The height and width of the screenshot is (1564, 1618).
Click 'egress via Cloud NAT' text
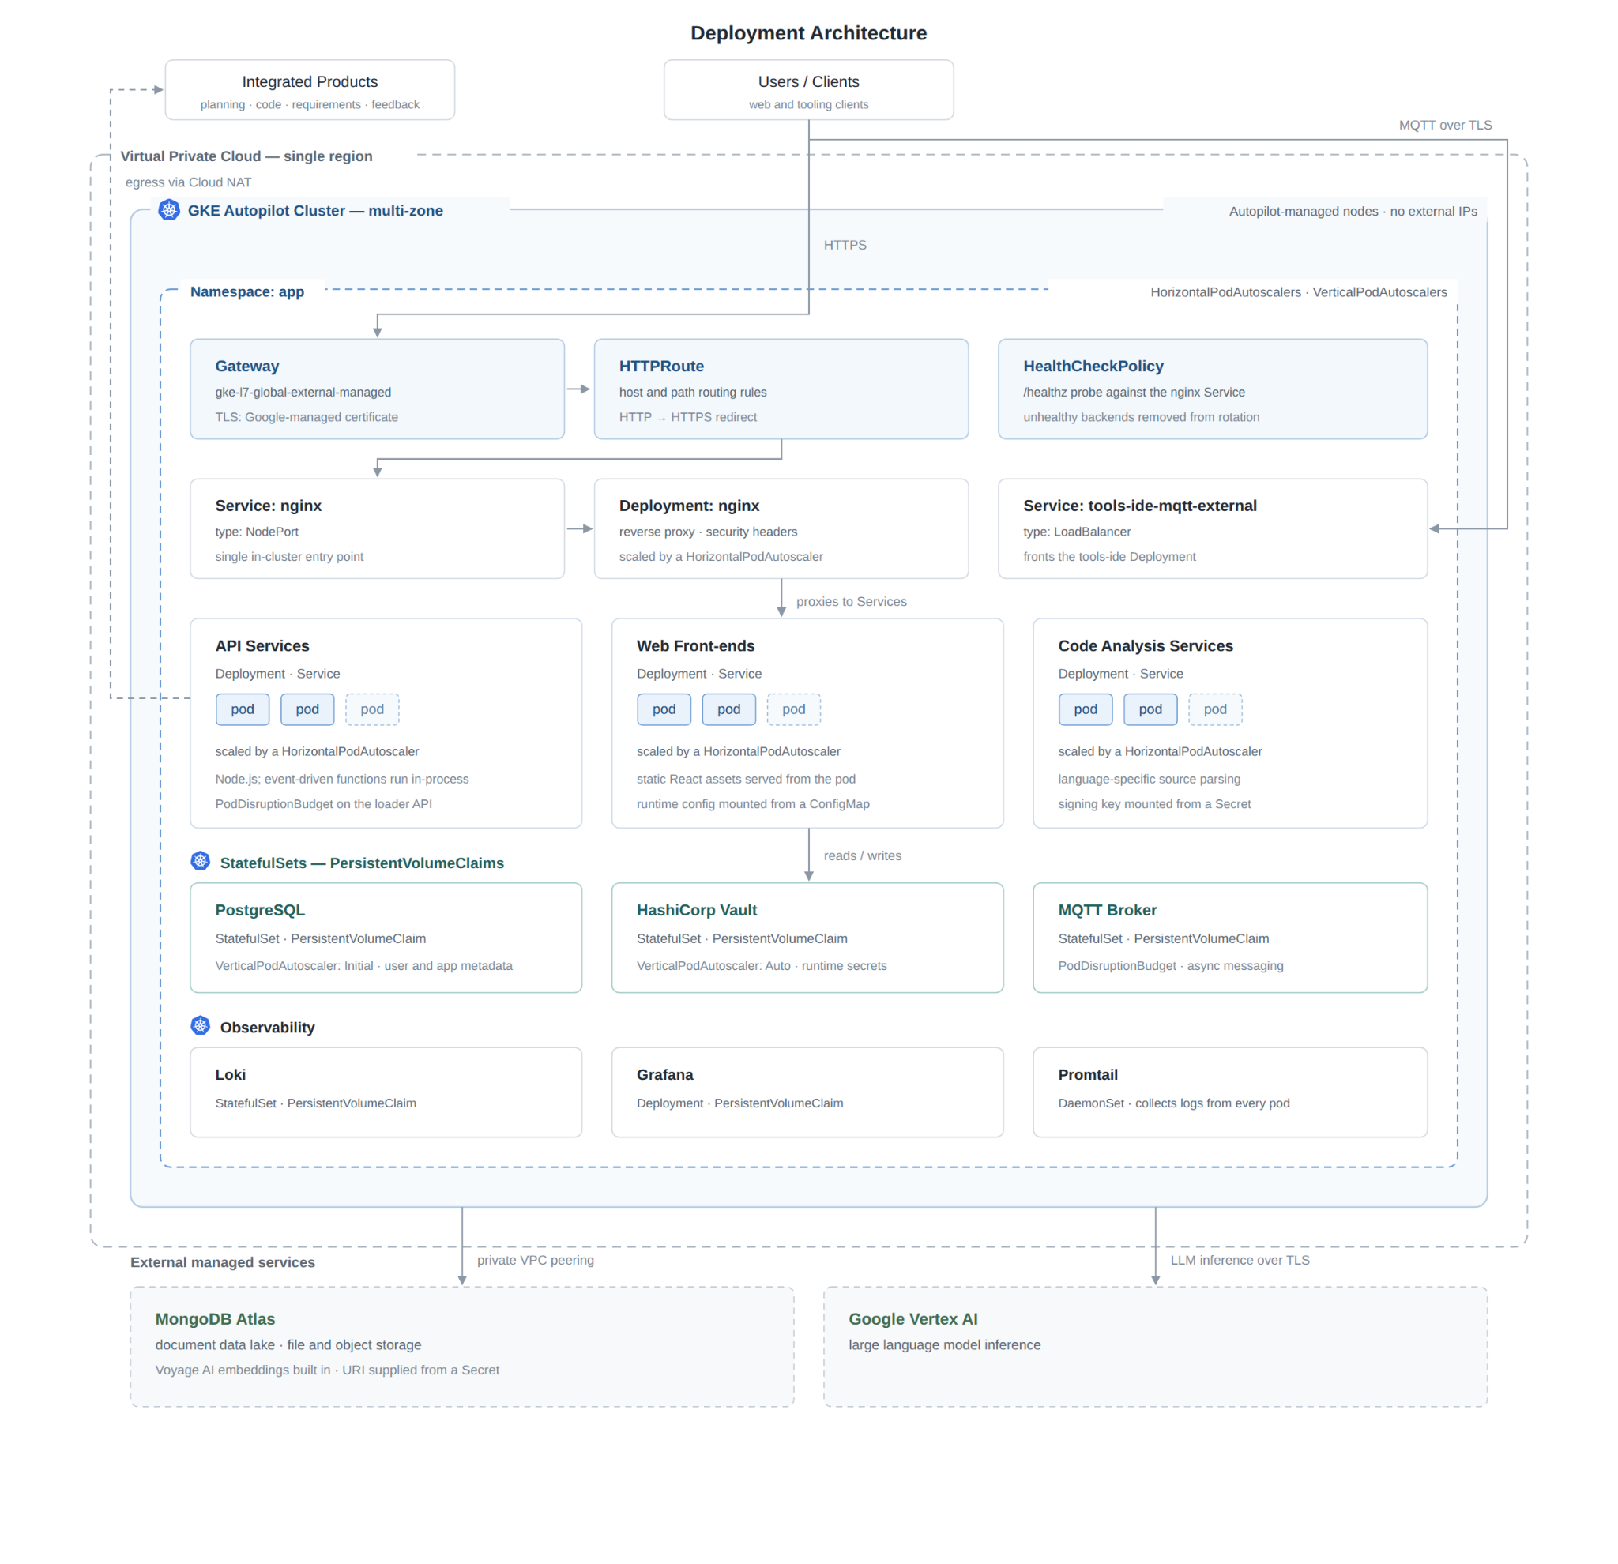[x=188, y=182]
